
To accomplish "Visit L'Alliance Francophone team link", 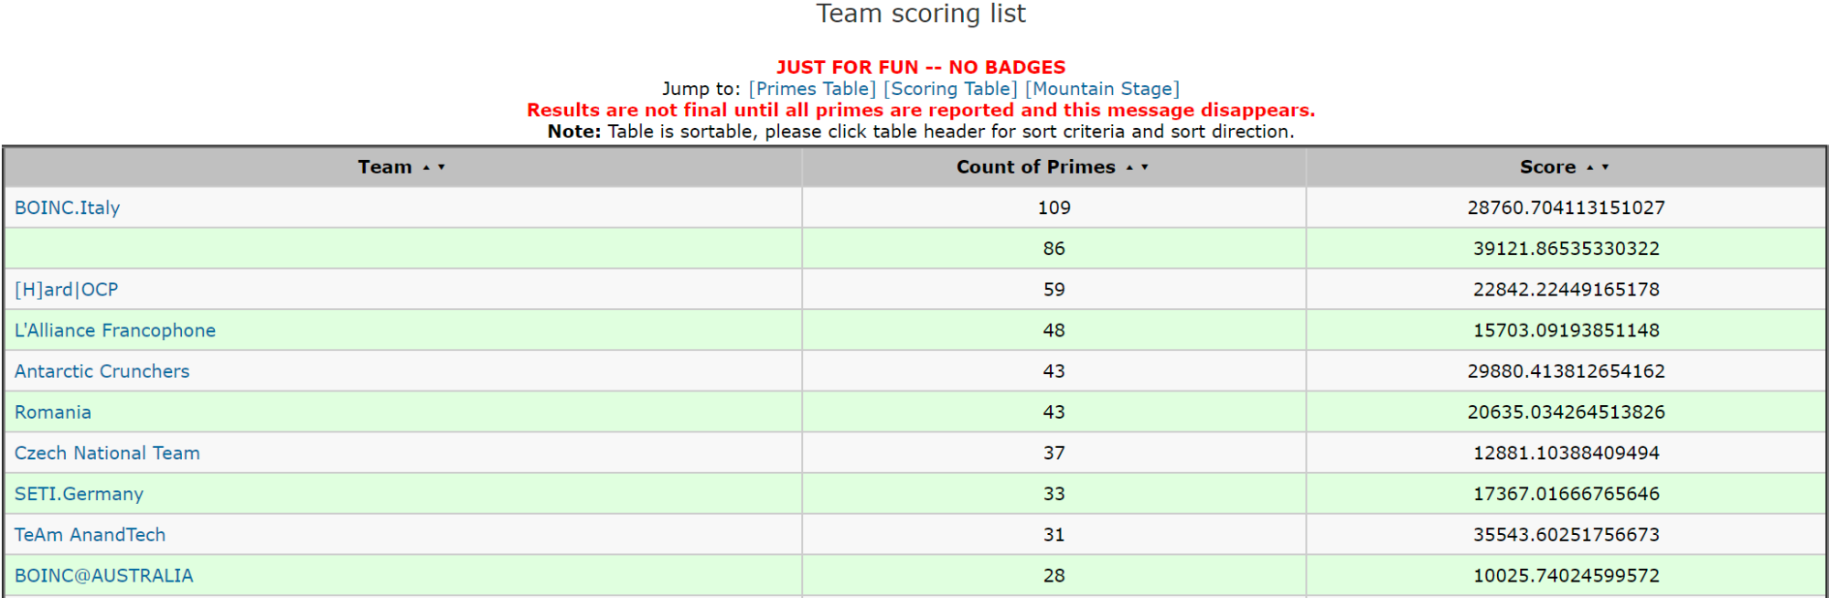I will [115, 330].
